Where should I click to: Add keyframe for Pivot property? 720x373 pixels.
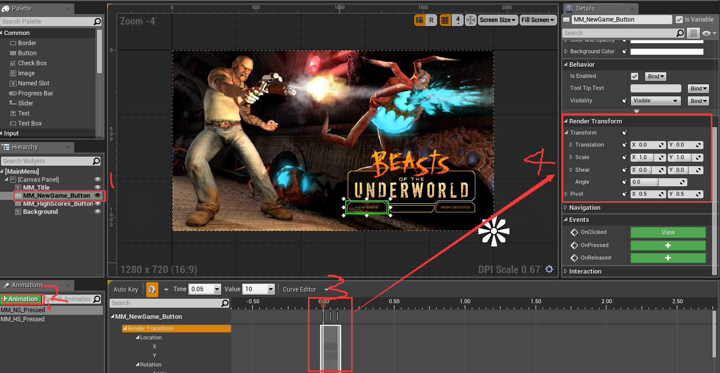[x=625, y=194]
